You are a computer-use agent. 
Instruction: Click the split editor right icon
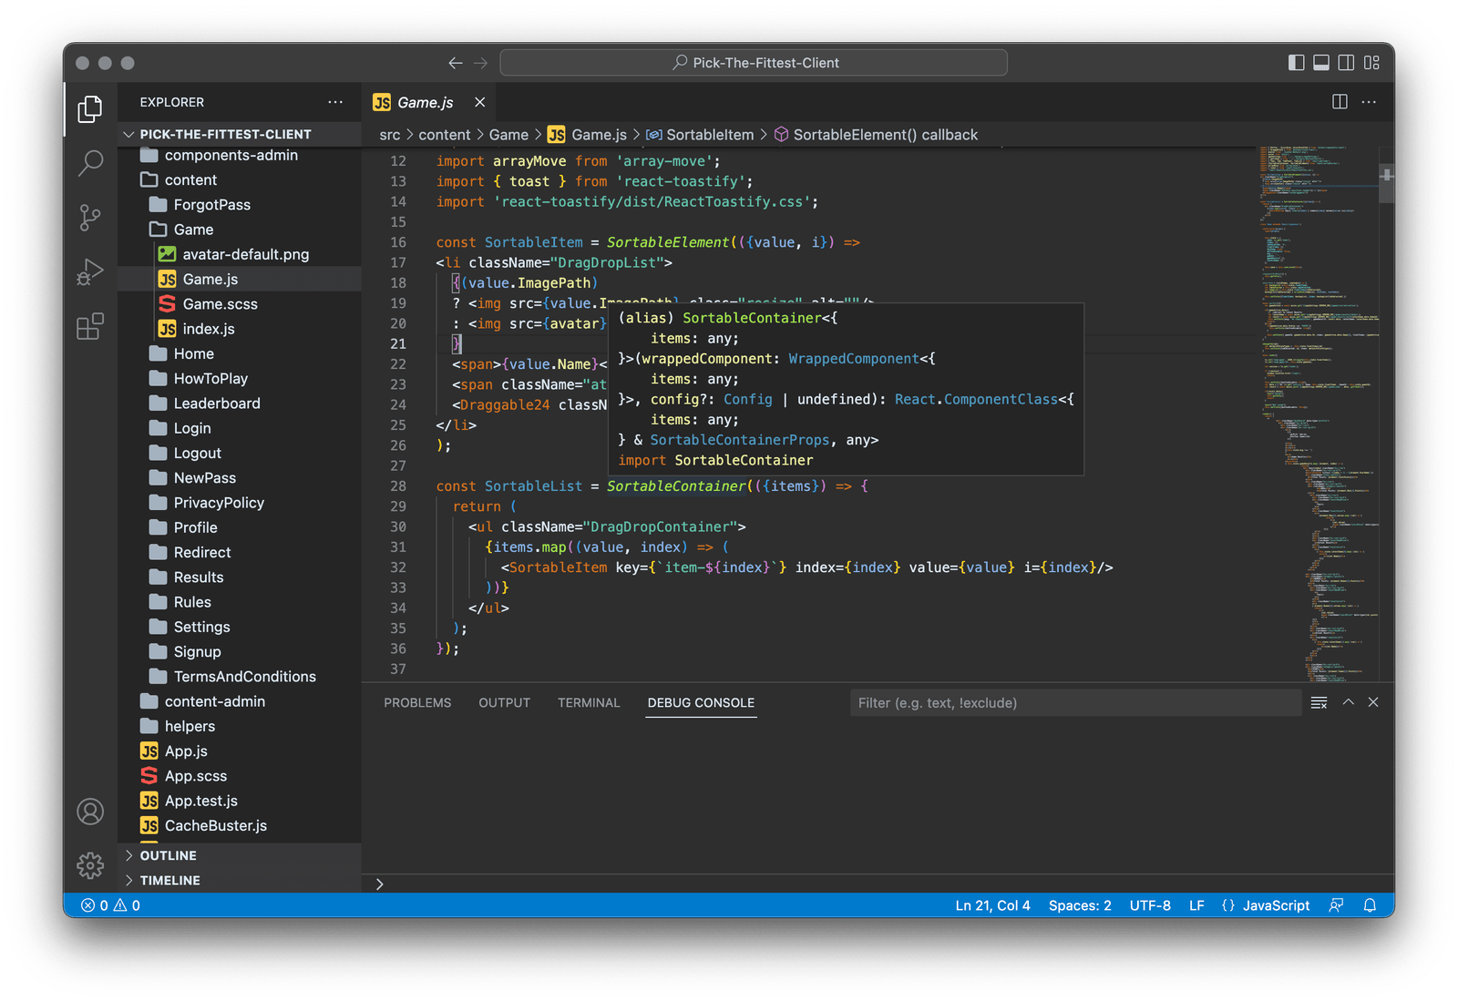tap(1340, 102)
